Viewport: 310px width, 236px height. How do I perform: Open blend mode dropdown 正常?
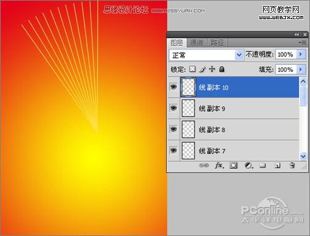point(206,55)
